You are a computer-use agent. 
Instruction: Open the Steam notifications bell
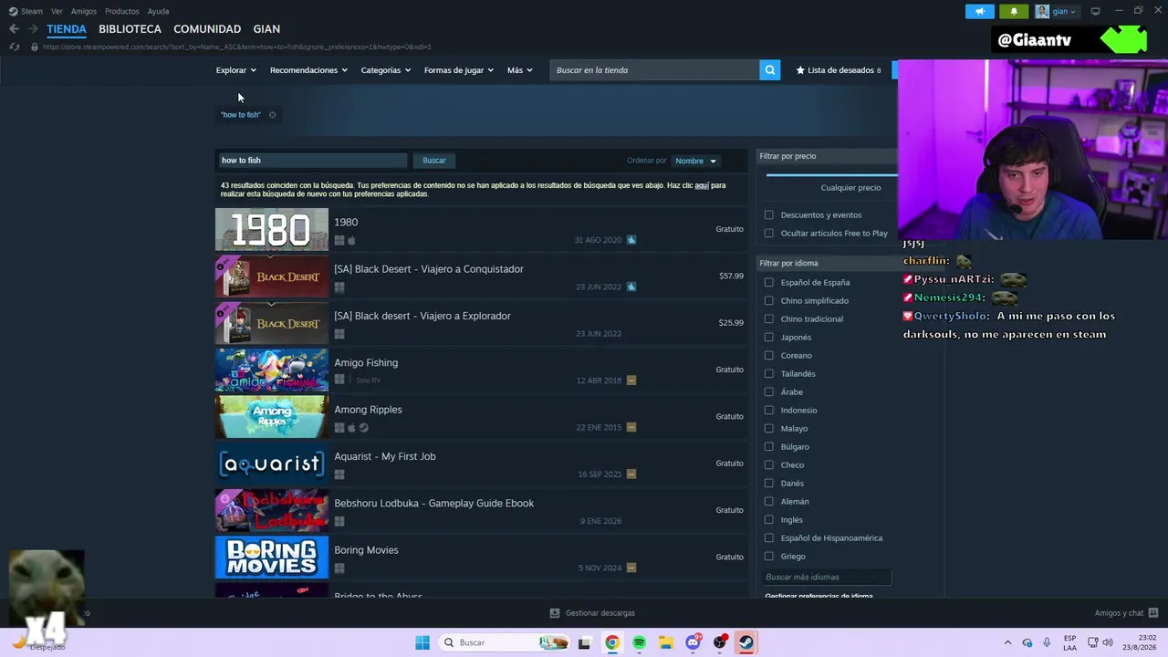click(x=1014, y=11)
